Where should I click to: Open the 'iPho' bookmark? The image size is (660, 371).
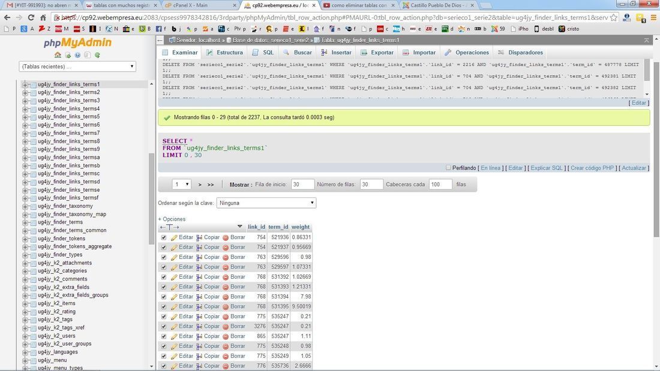(x=520, y=29)
